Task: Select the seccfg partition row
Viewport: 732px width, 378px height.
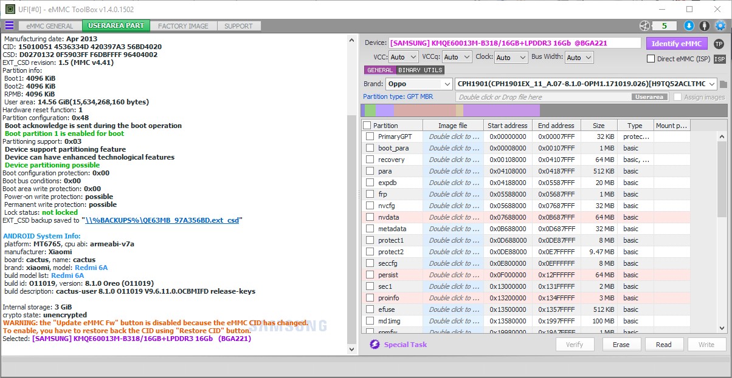Action: tap(526, 263)
